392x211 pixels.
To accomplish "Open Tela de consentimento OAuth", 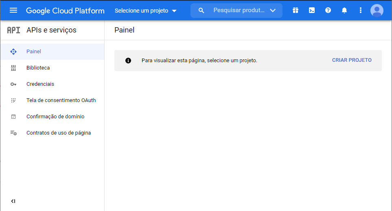I will [61, 100].
